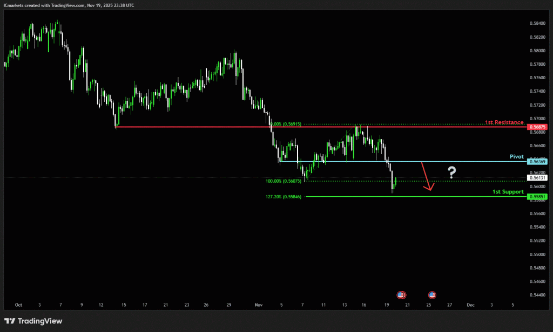Viewport: 553px width, 332px height.
Task: Click the Dec label on time axis
Action: click(x=470, y=305)
